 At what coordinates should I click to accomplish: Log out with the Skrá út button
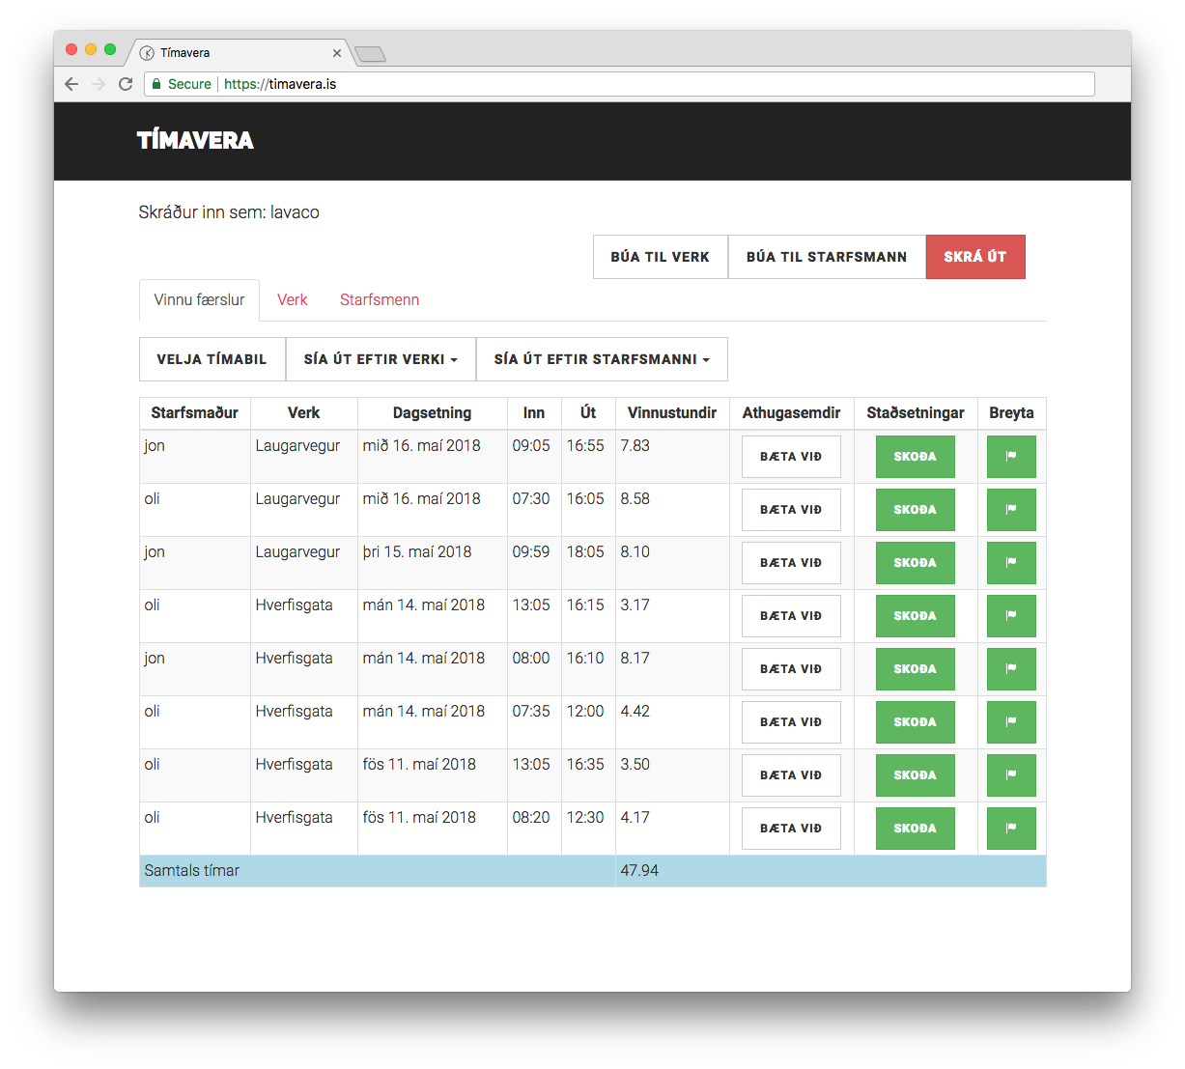975,257
